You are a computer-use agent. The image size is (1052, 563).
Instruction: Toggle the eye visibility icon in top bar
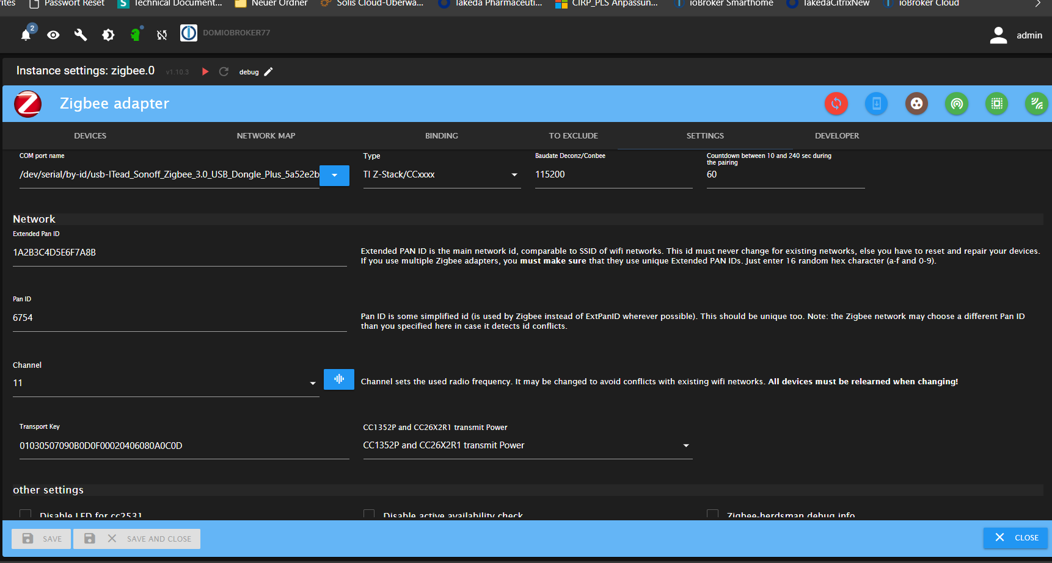point(53,35)
